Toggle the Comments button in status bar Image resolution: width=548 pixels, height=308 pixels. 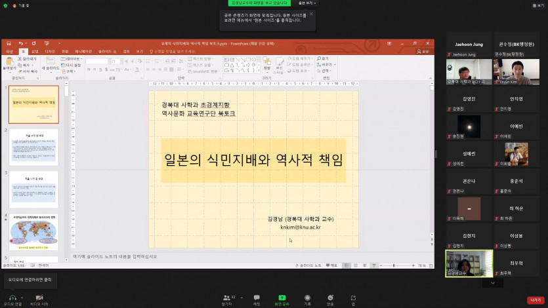point(331,265)
